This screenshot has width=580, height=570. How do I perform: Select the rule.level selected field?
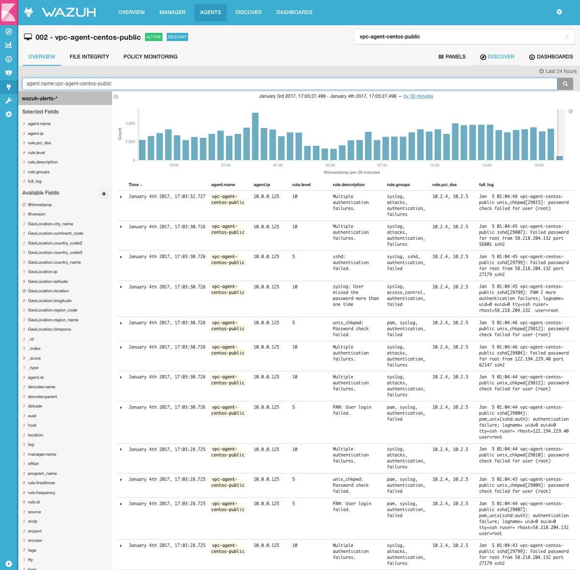(x=36, y=153)
